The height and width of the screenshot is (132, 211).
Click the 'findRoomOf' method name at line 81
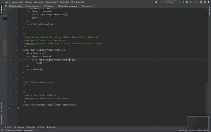click(42, 50)
